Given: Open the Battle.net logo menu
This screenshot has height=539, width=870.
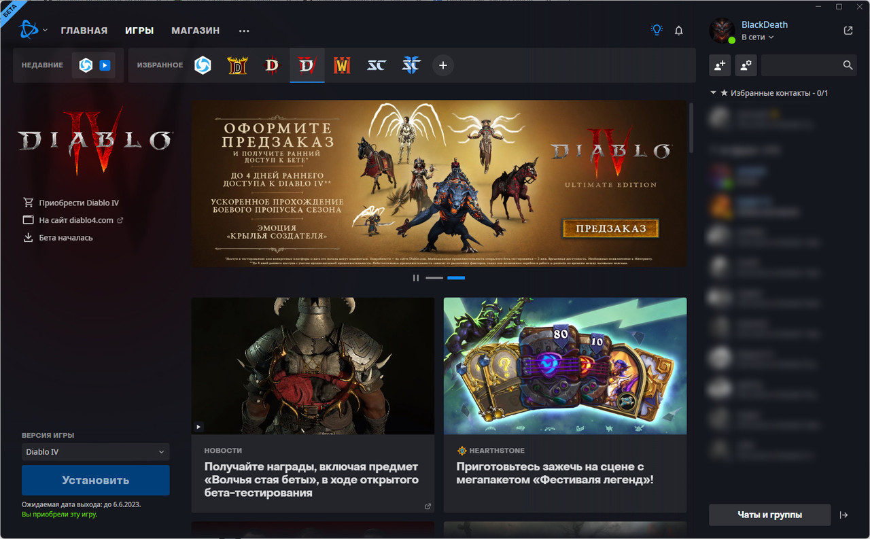Looking at the screenshot, I should click(x=29, y=30).
